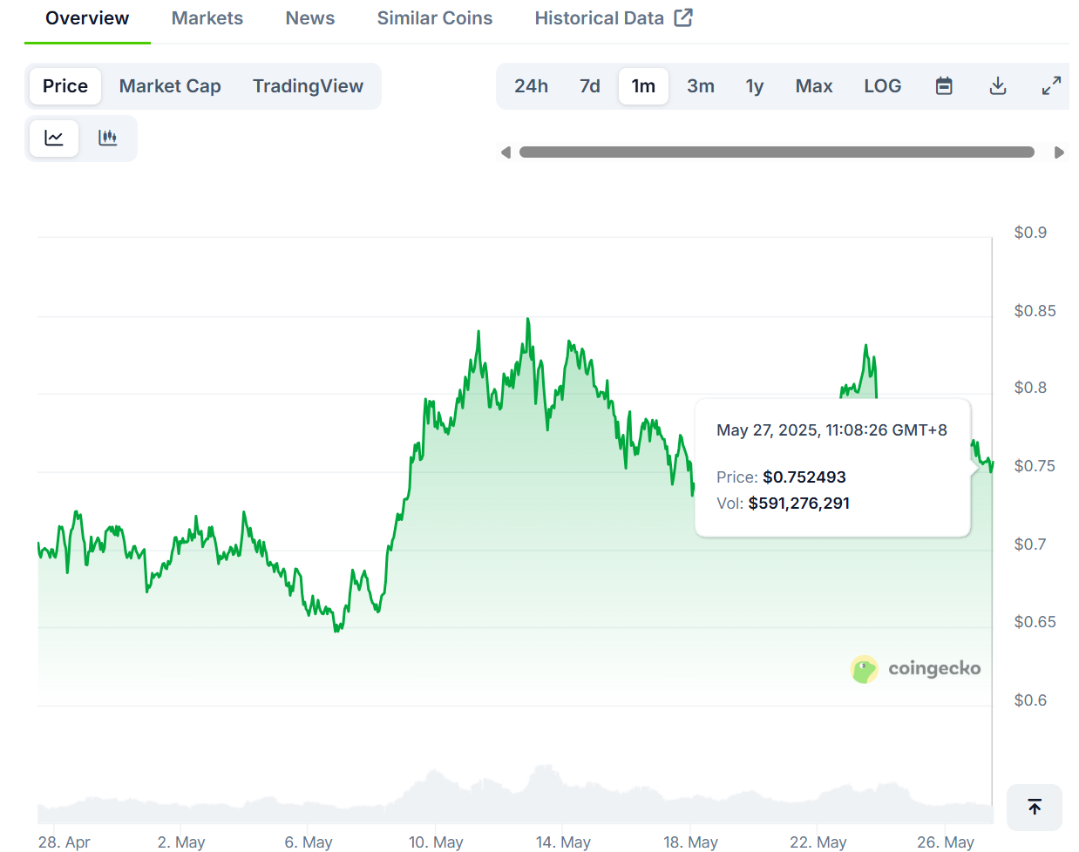Click the left arrow of chart scrollbar

point(506,152)
